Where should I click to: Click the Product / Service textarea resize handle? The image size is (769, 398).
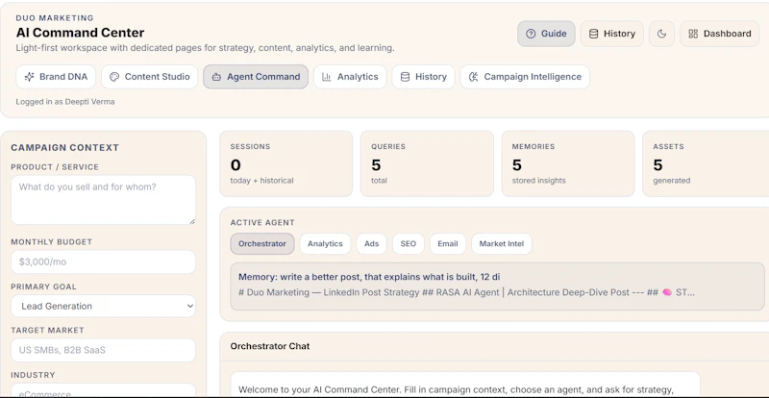click(x=192, y=221)
